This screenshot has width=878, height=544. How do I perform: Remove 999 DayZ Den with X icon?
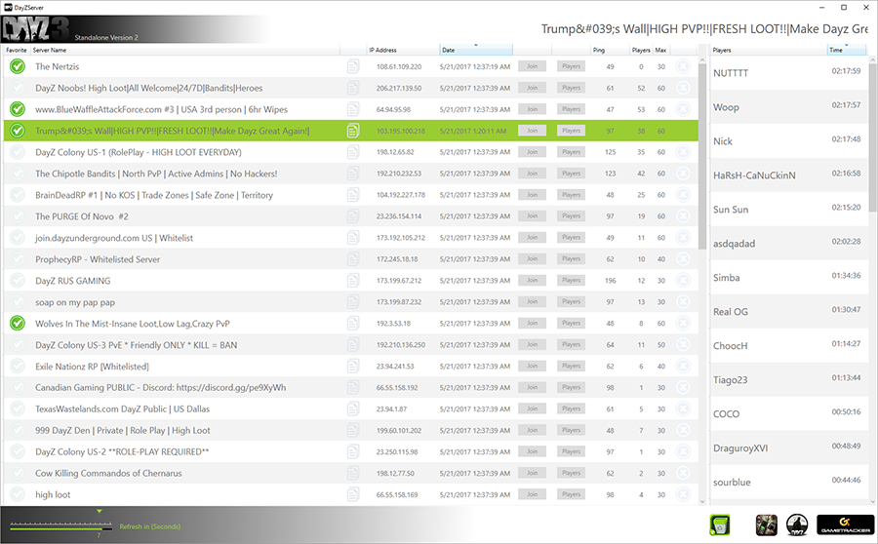click(x=683, y=430)
